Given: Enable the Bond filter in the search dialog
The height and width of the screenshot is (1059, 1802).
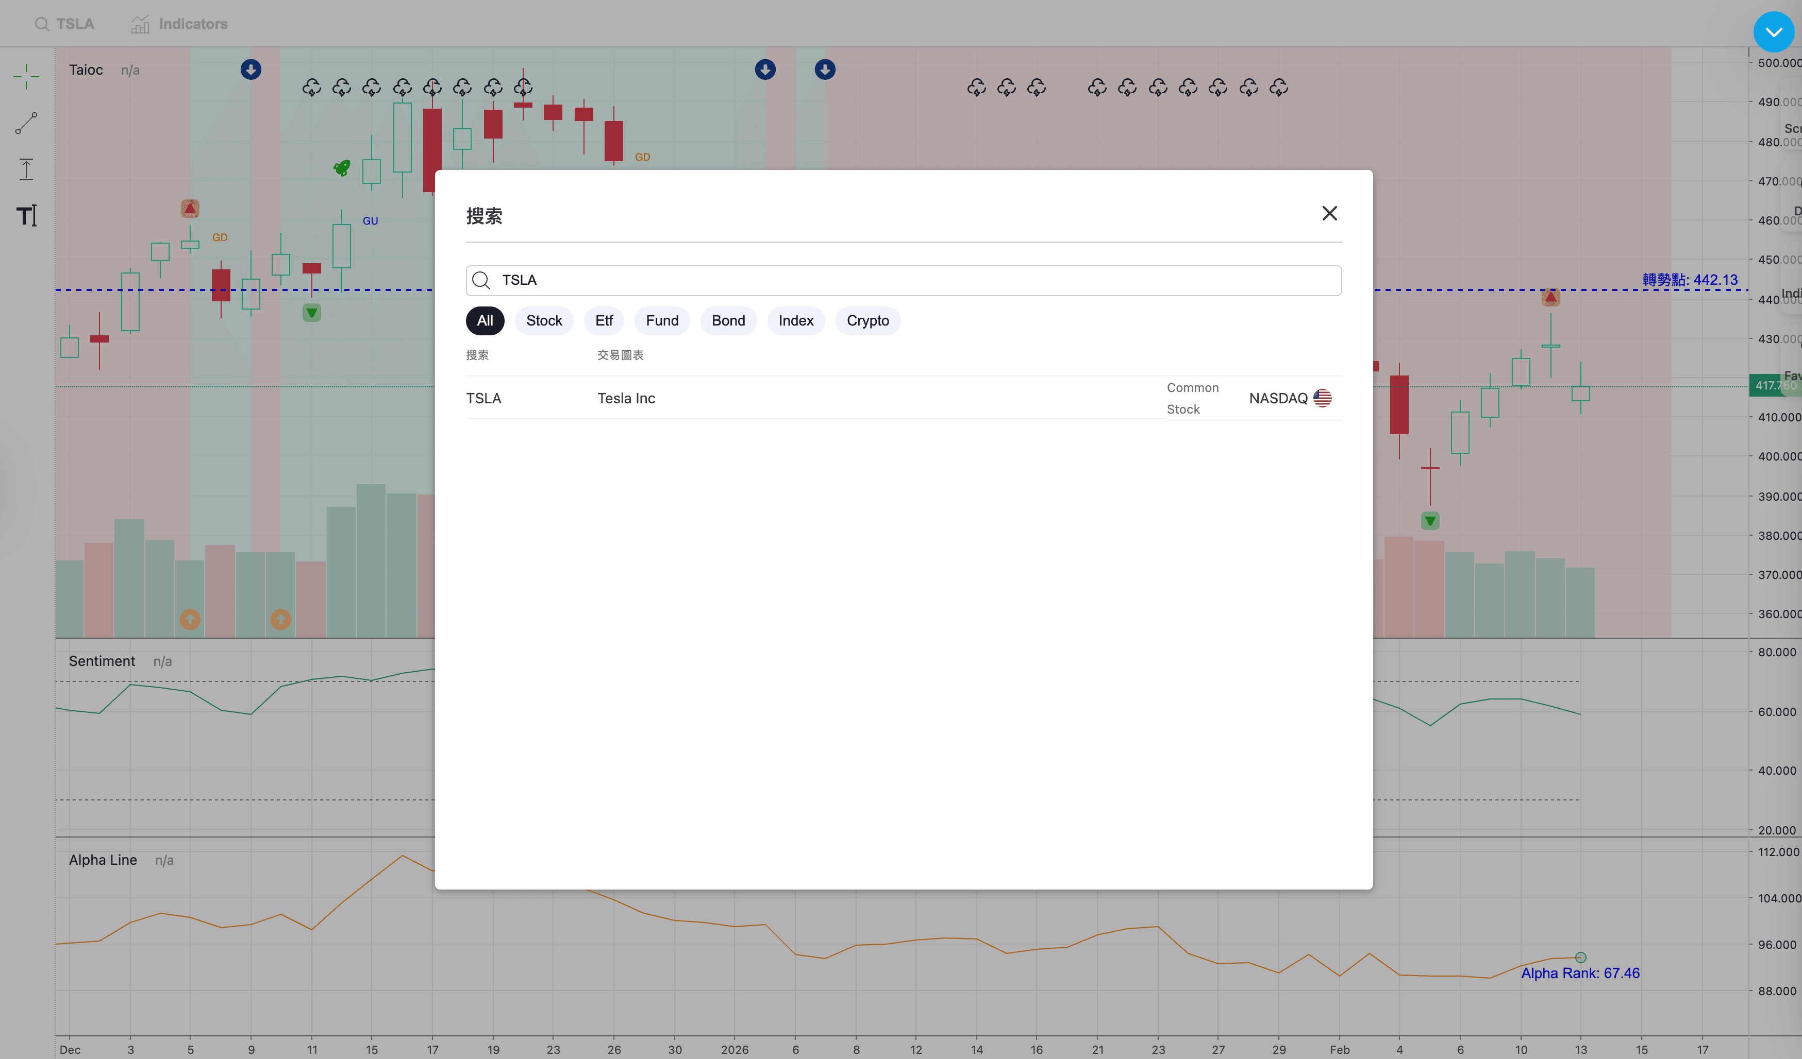Looking at the screenshot, I should (x=728, y=321).
